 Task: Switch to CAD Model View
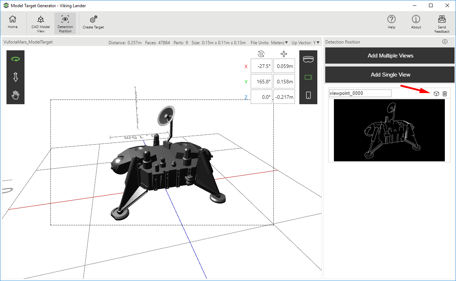tap(40, 23)
